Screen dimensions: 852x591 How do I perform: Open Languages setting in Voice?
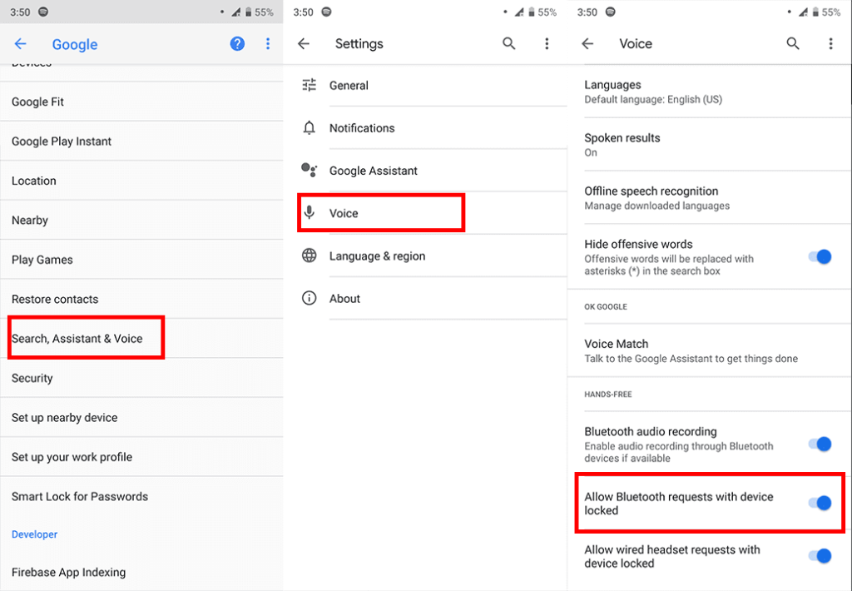(710, 92)
